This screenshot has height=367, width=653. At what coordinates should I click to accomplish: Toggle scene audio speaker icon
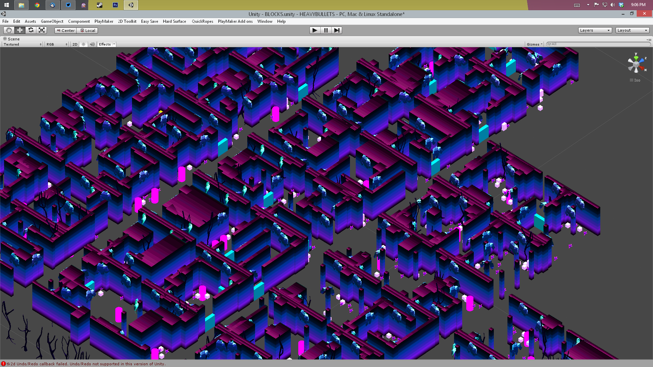(x=92, y=44)
